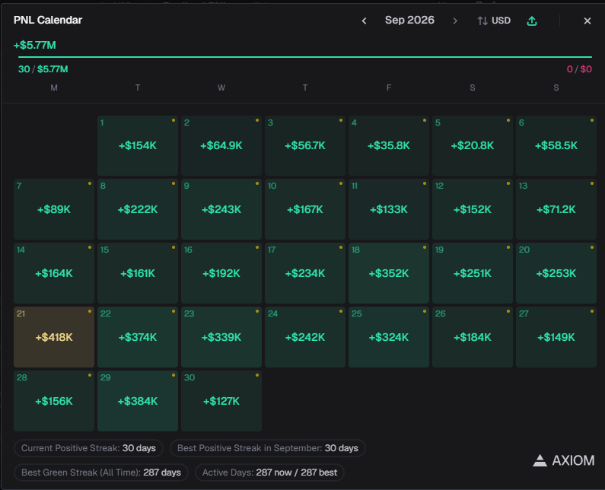Select day 19 cell showing +$251K
Screen dimensions: 605x490
(x=473, y=273)
